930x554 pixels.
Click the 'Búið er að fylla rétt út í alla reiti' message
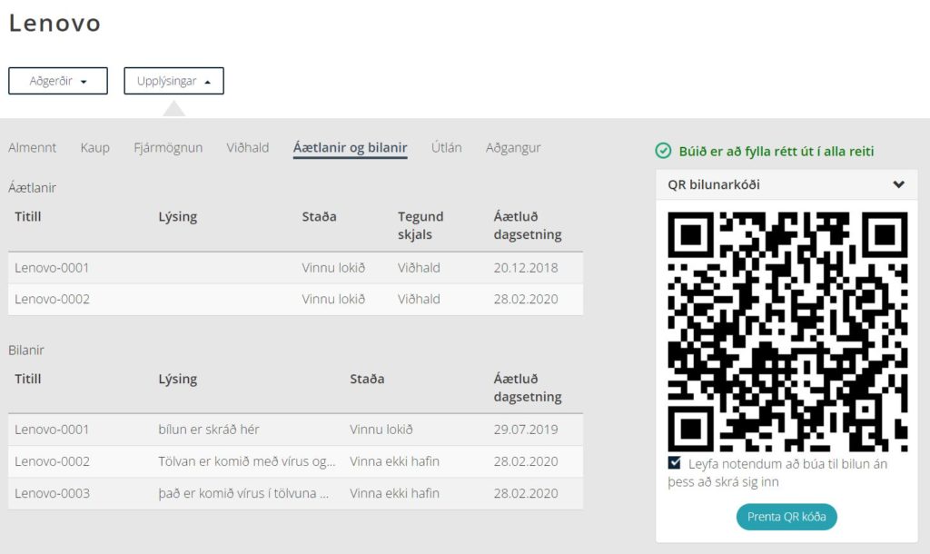click(777, 152)
